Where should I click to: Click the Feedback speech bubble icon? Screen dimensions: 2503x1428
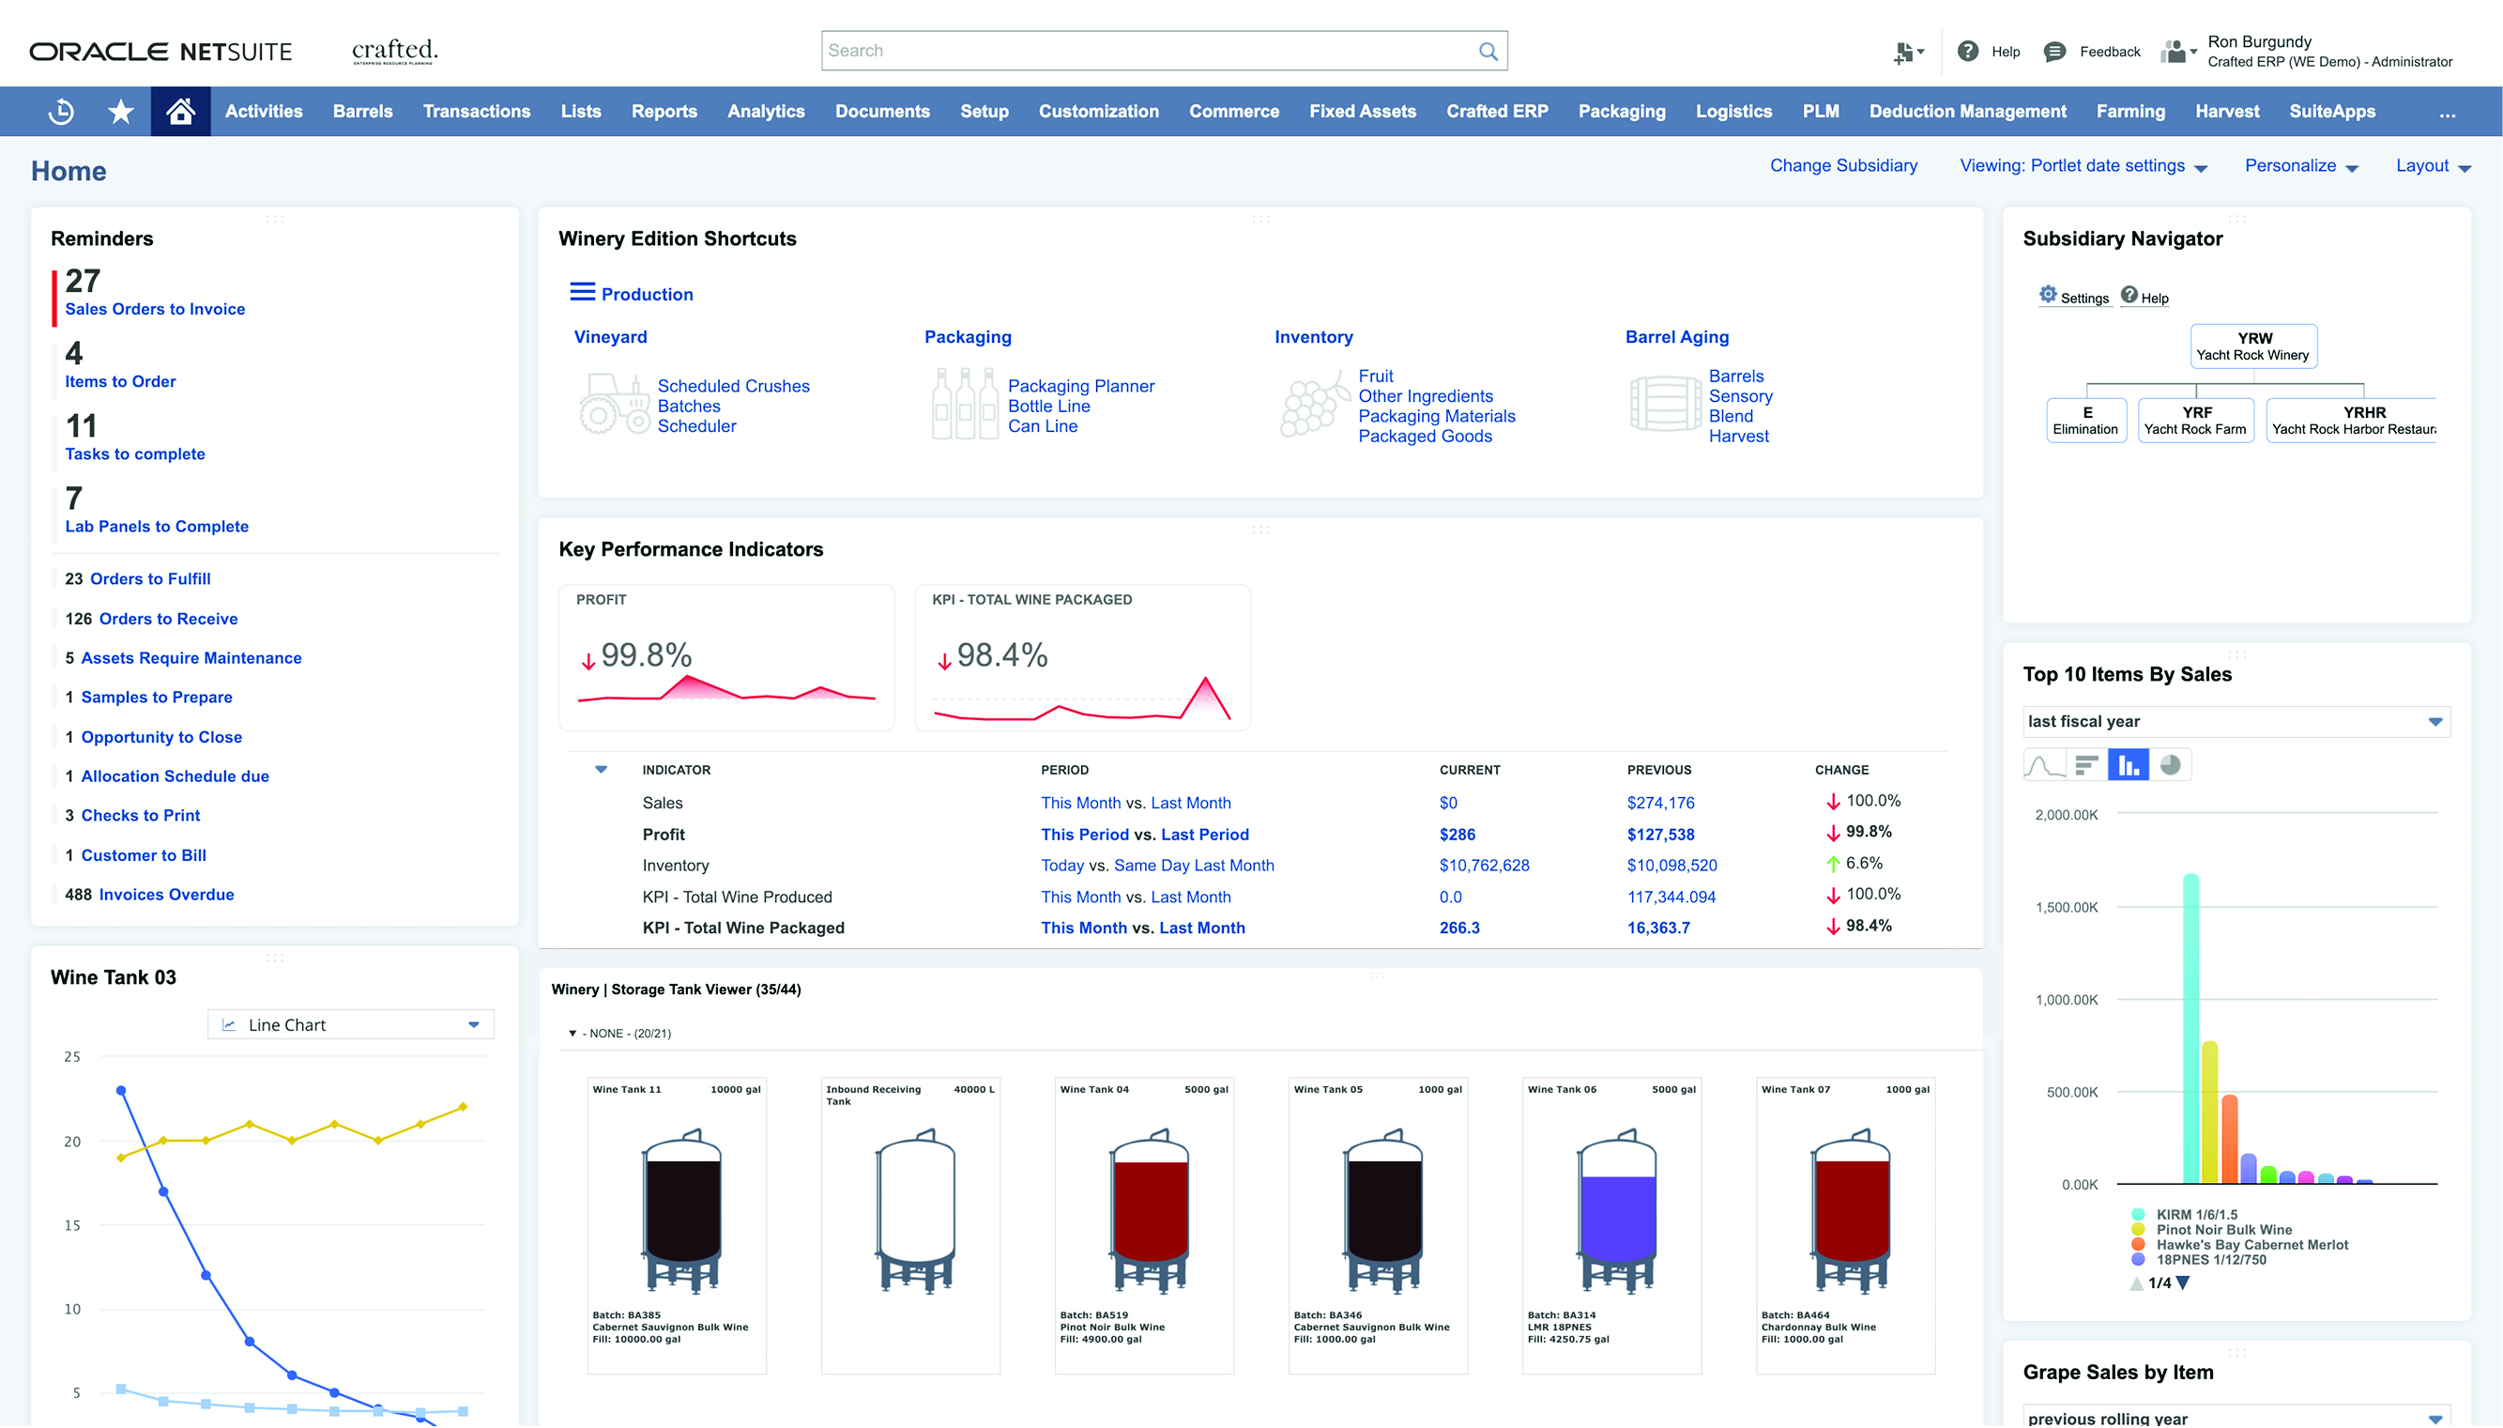coord(2054,52)
